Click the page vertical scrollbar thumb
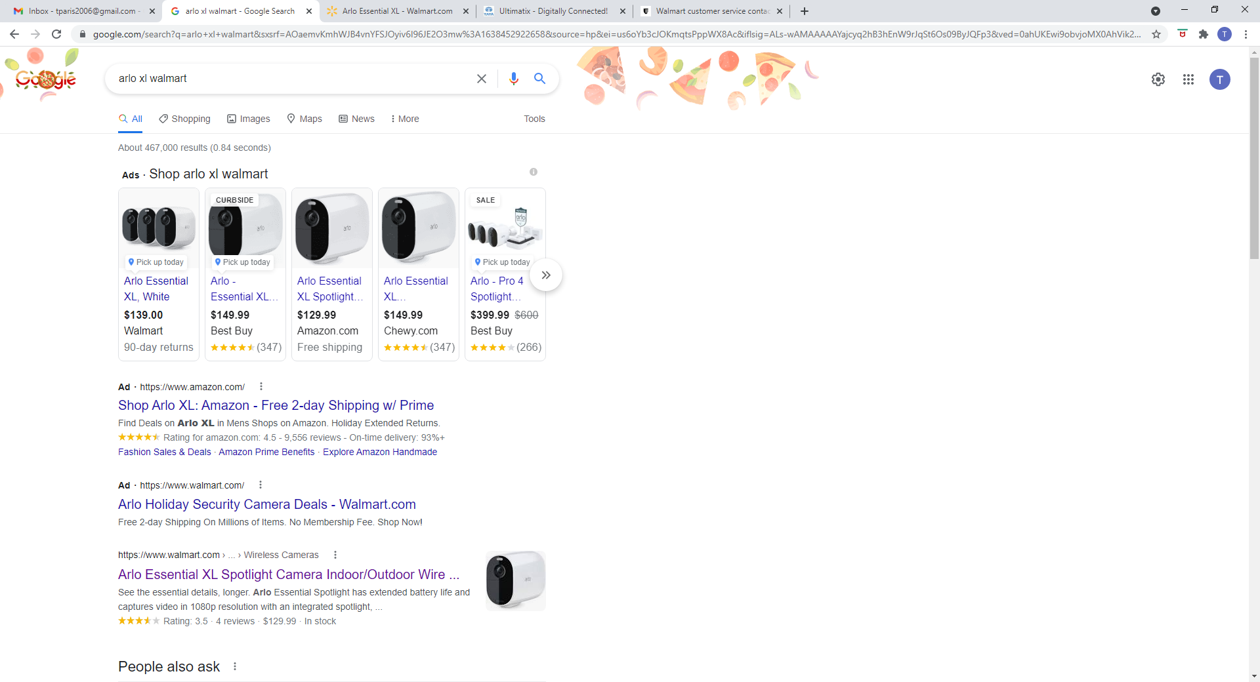 click(1254, 157)
